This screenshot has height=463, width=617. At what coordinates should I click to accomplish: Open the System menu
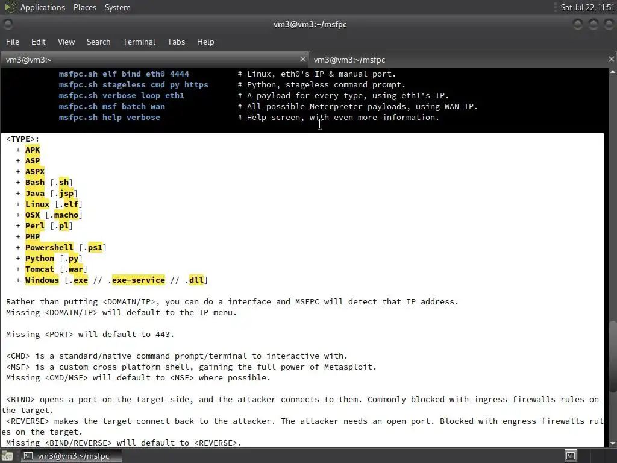117,7
